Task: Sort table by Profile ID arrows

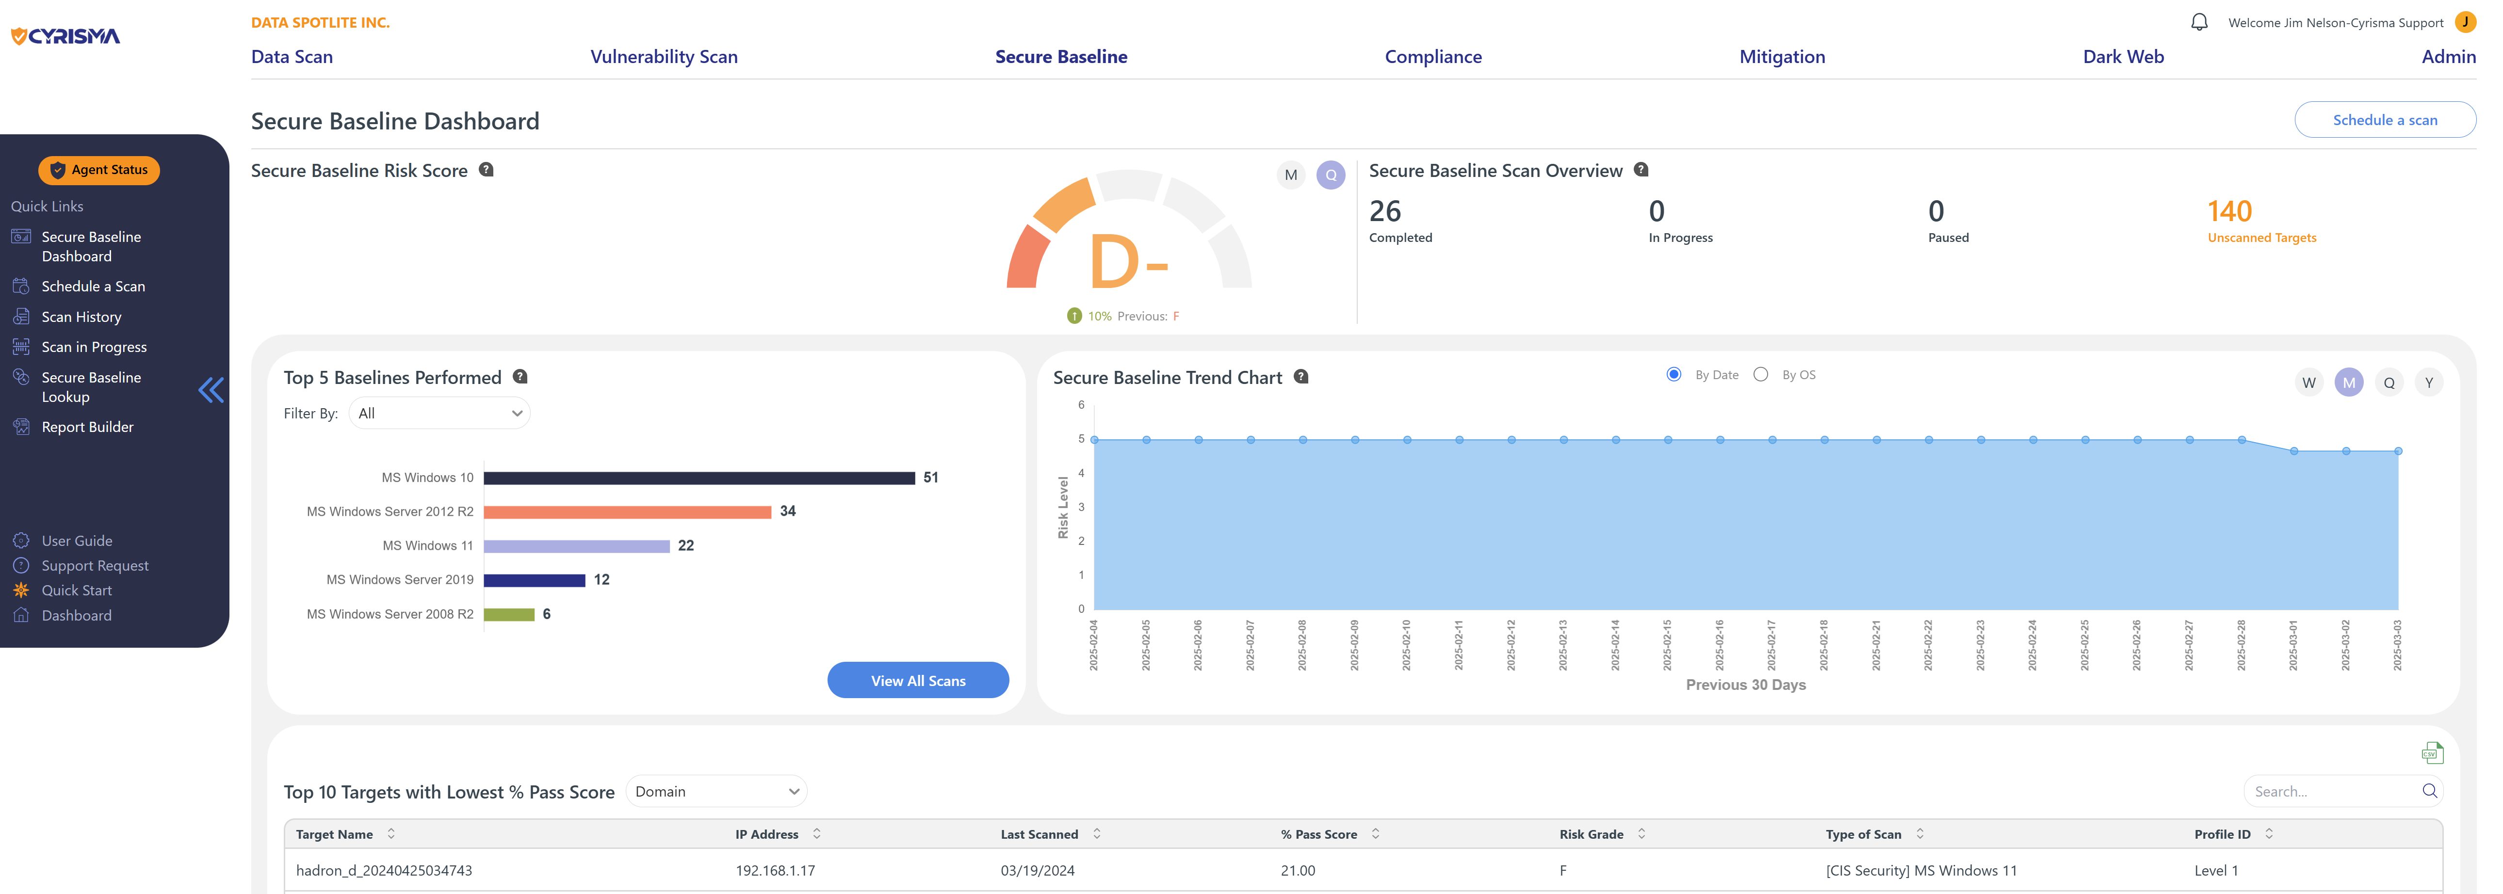Action: tap(2269, 834)
